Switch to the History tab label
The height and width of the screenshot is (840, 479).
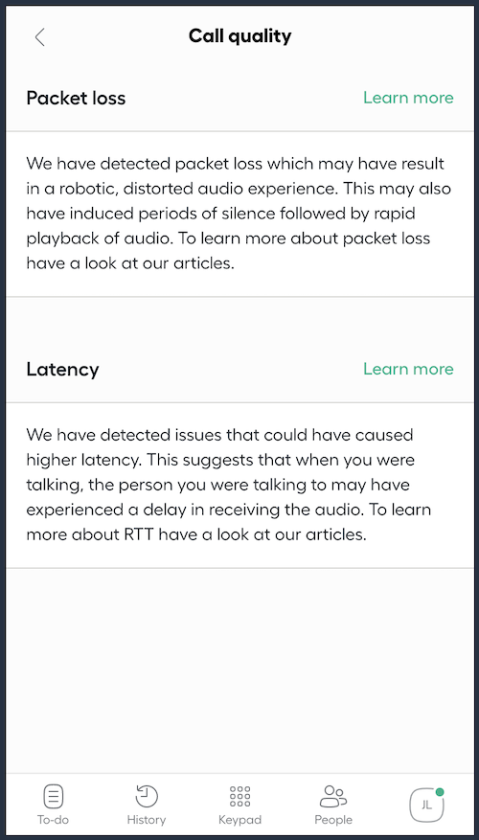(147, 820)
